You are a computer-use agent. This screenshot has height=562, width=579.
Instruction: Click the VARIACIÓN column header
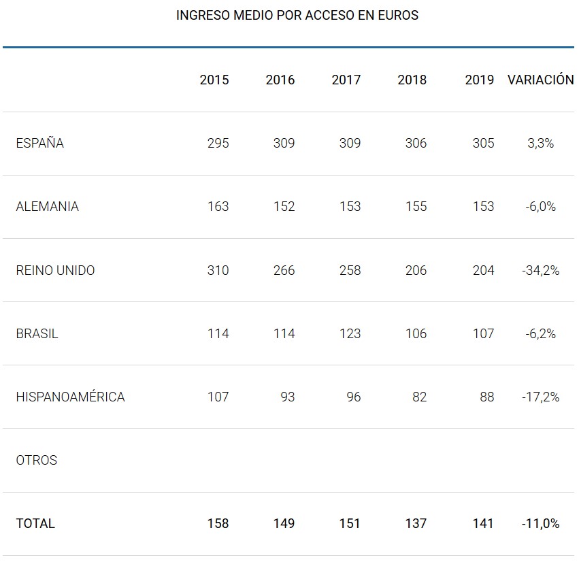(x=540, y=80)
